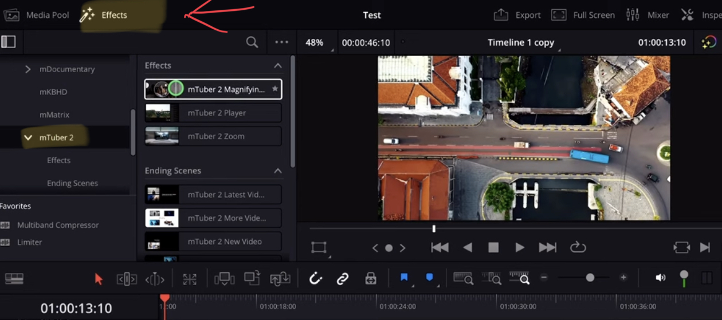Toggle the effects sidebar layout icon
Viewport: 722px width, 320px height.
(9, 42)
